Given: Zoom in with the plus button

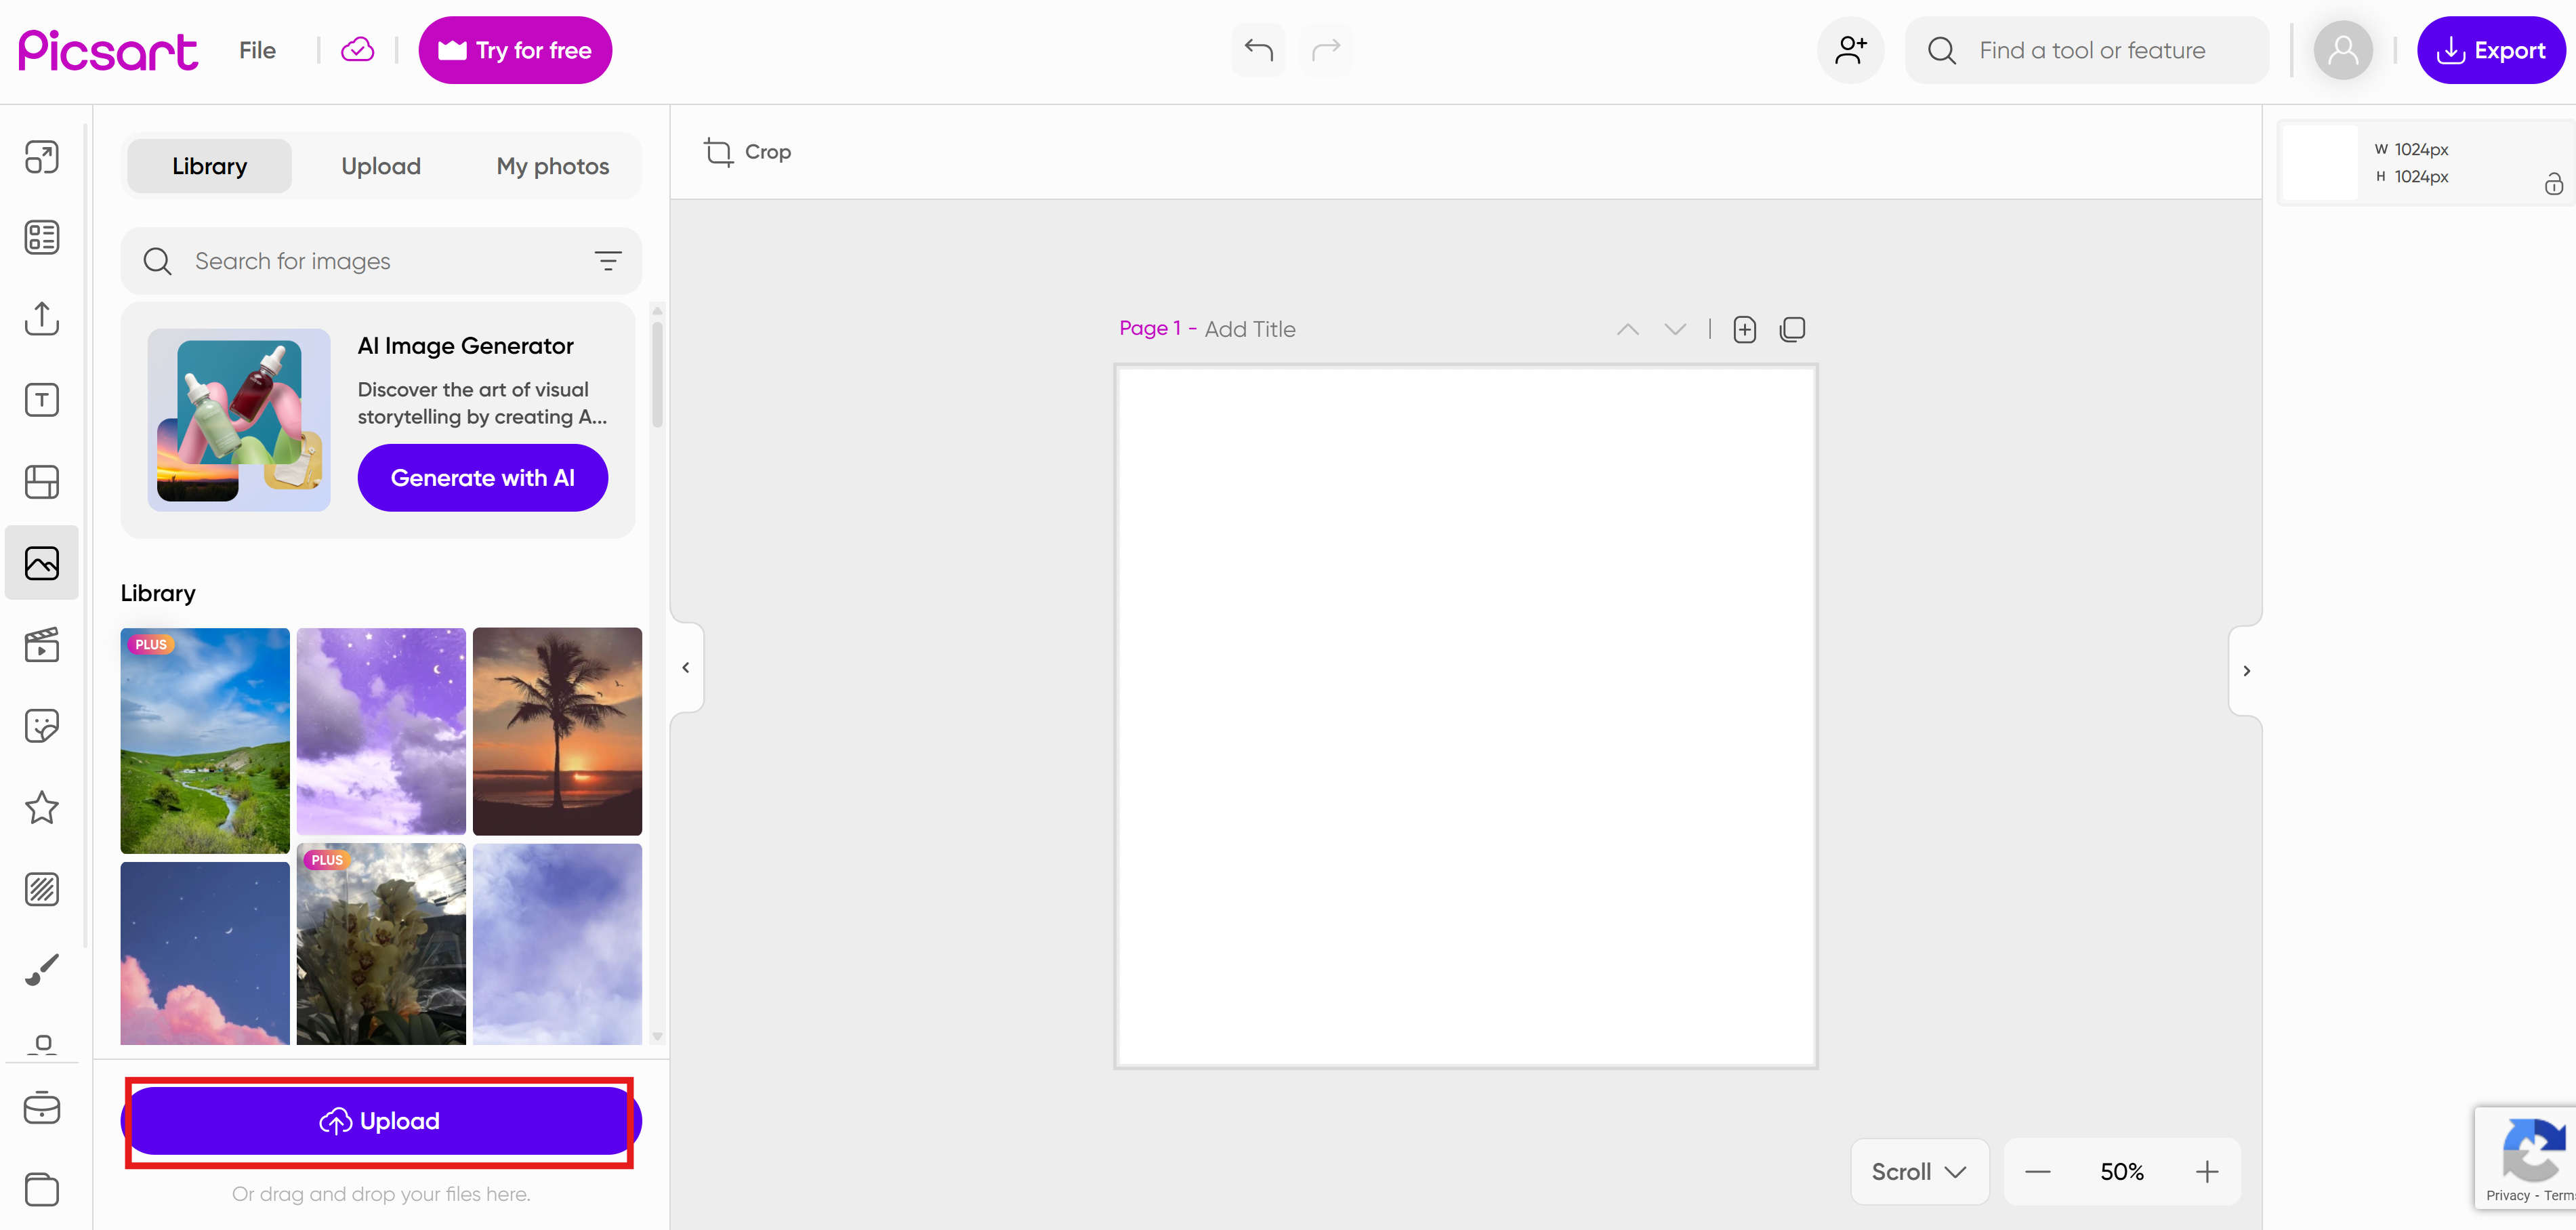Looking at the screenshot, I should point(2206,1171).
